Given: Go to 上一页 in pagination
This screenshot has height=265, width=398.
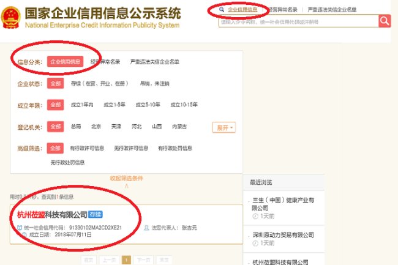Looking at the screenshot, I should coord(110,260).
